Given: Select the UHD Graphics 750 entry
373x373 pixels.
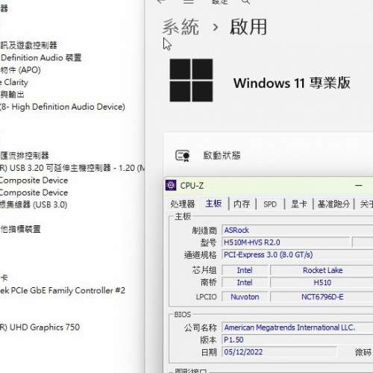Looking at the screenshot, I should click(40, 327).
